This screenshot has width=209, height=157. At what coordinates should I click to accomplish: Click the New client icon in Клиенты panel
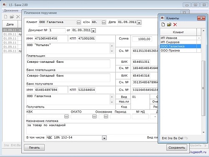163,25
